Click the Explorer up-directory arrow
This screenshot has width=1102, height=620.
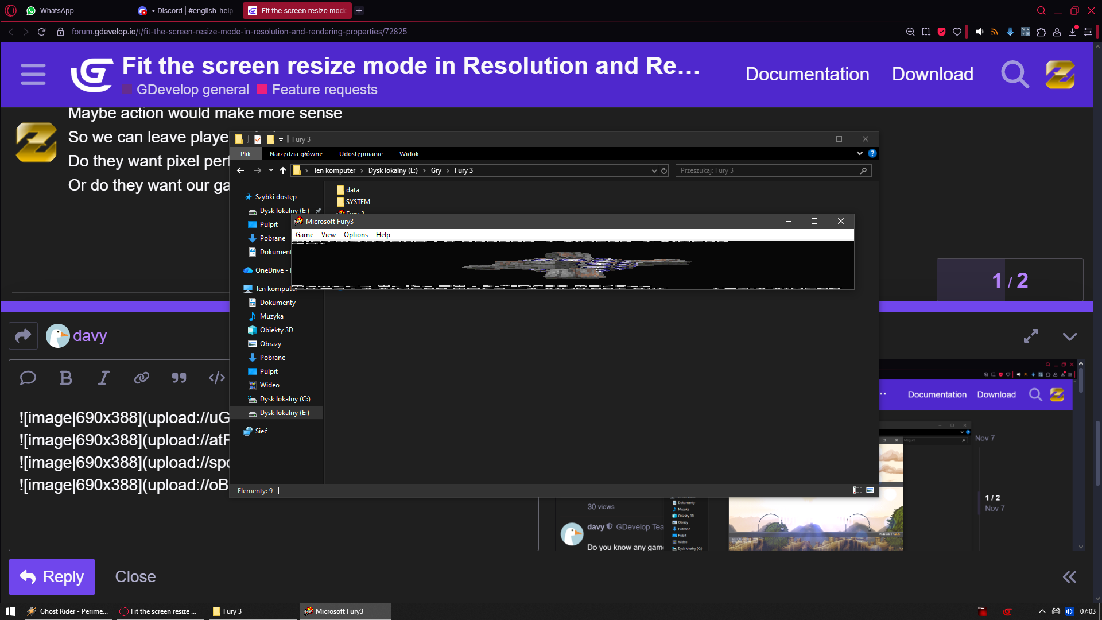[283, 170]
